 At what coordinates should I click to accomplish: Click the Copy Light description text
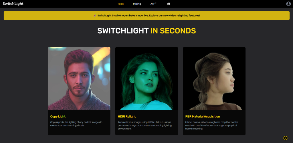76,124
